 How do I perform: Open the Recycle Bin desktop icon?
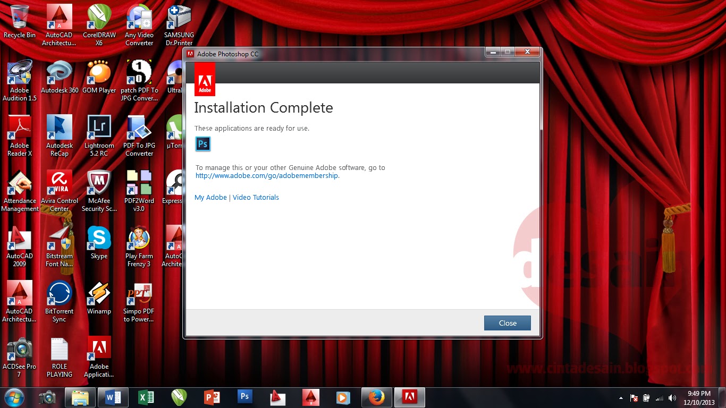pyautogui.click(x=20, y=22)
